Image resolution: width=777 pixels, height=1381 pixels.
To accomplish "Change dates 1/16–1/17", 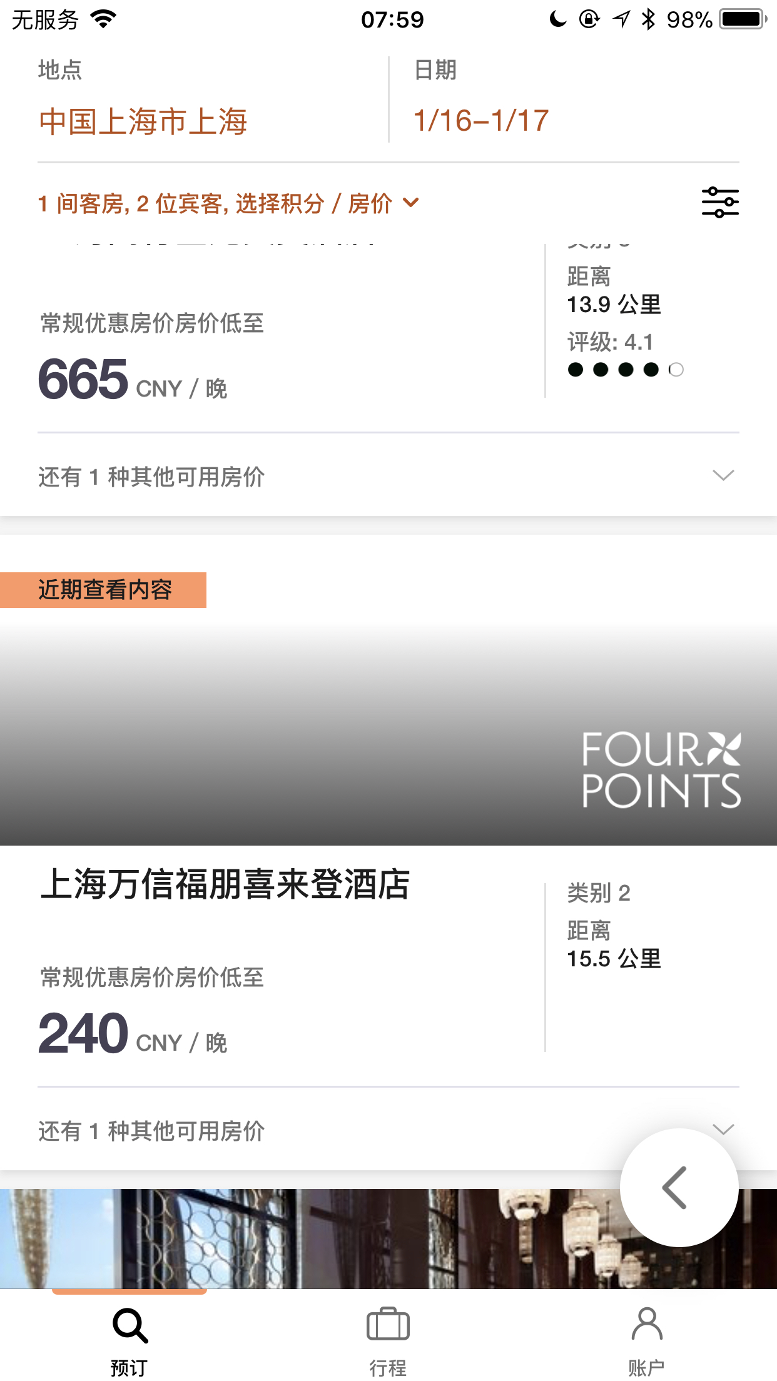I will coord(481,121).
